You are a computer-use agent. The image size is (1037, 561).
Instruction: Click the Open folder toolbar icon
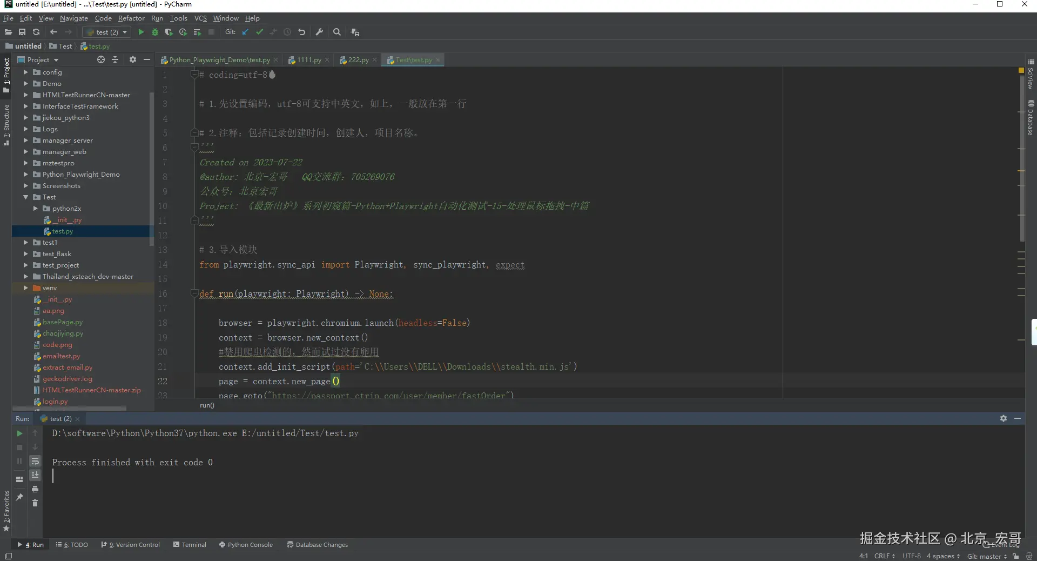point(8,32)
